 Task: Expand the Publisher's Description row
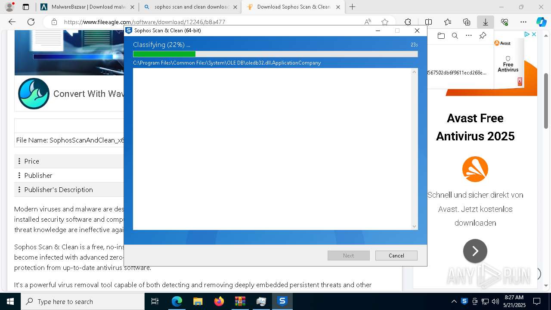(69, 189)
